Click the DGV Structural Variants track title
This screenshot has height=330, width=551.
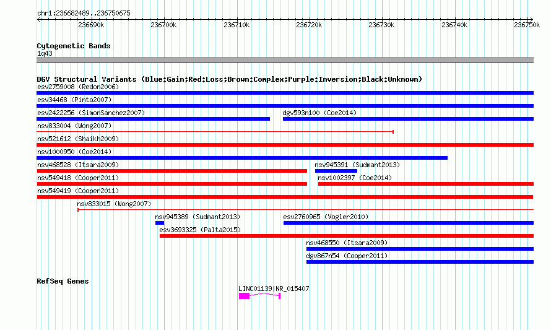click(x=230, y=79)
